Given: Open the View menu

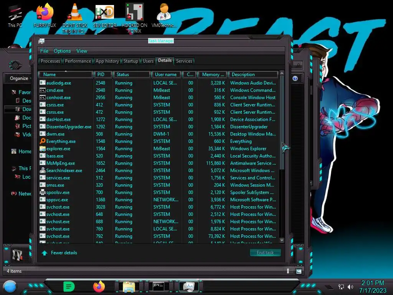Looking at the screenshot, I should [82, 51].
